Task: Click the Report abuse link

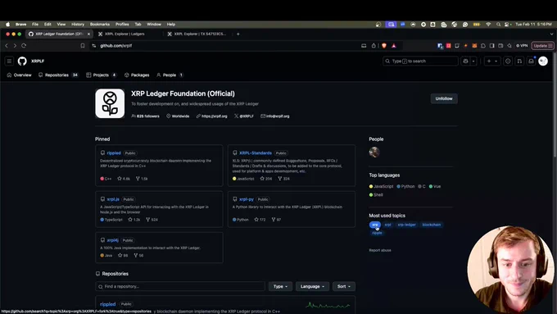Action: coord(380,250)
